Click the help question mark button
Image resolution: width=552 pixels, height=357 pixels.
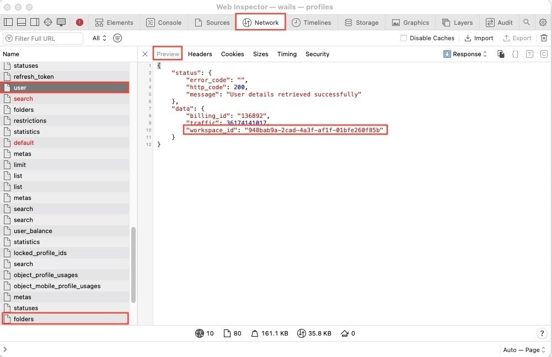[x=541, y=333]
